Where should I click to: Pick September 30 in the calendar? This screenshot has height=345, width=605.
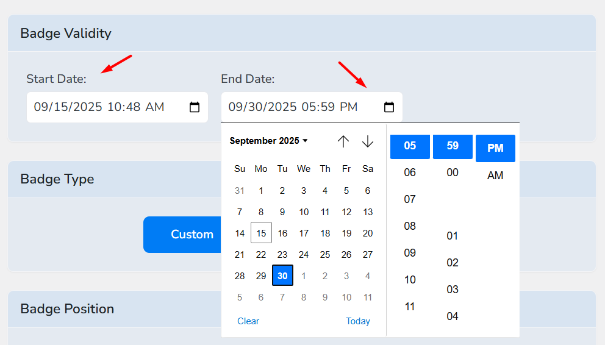(x=282, y=276)
